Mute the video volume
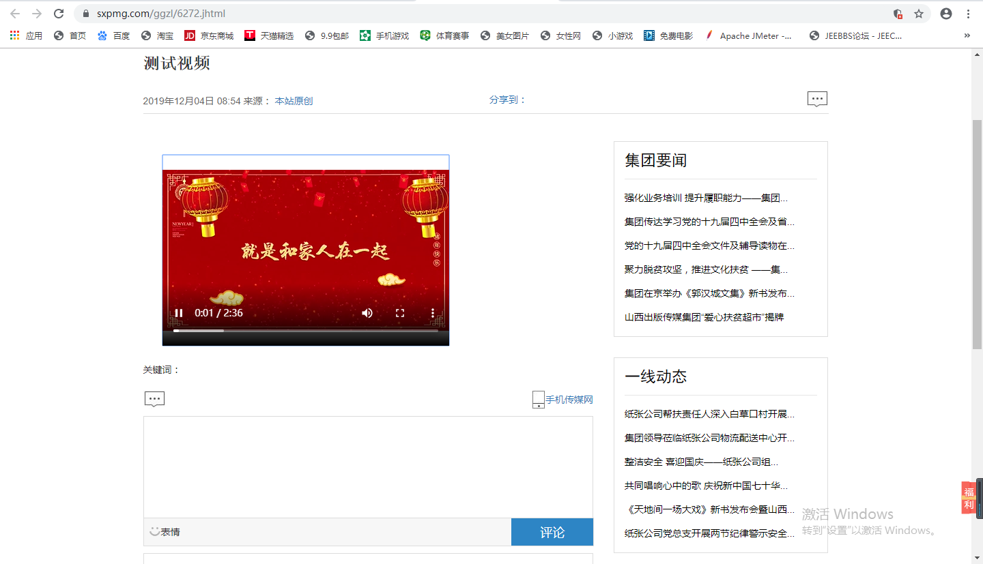983x564 pixels. [367, 313]
